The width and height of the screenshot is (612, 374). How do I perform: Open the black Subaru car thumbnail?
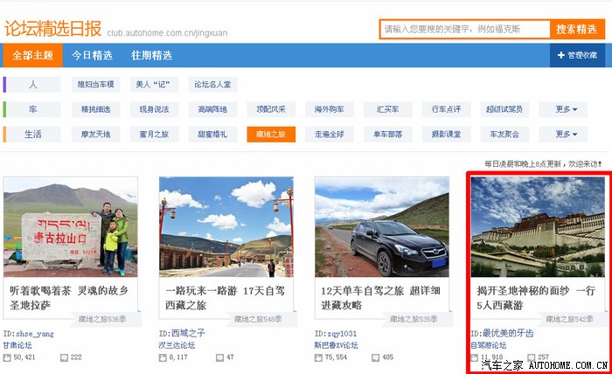[381, 226]
